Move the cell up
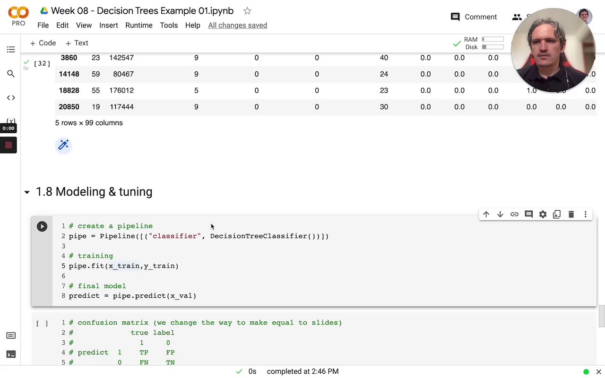Screen dimensions: 605x378 486,215
